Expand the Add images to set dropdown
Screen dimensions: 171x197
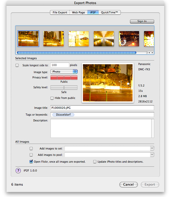coord(152,148)
